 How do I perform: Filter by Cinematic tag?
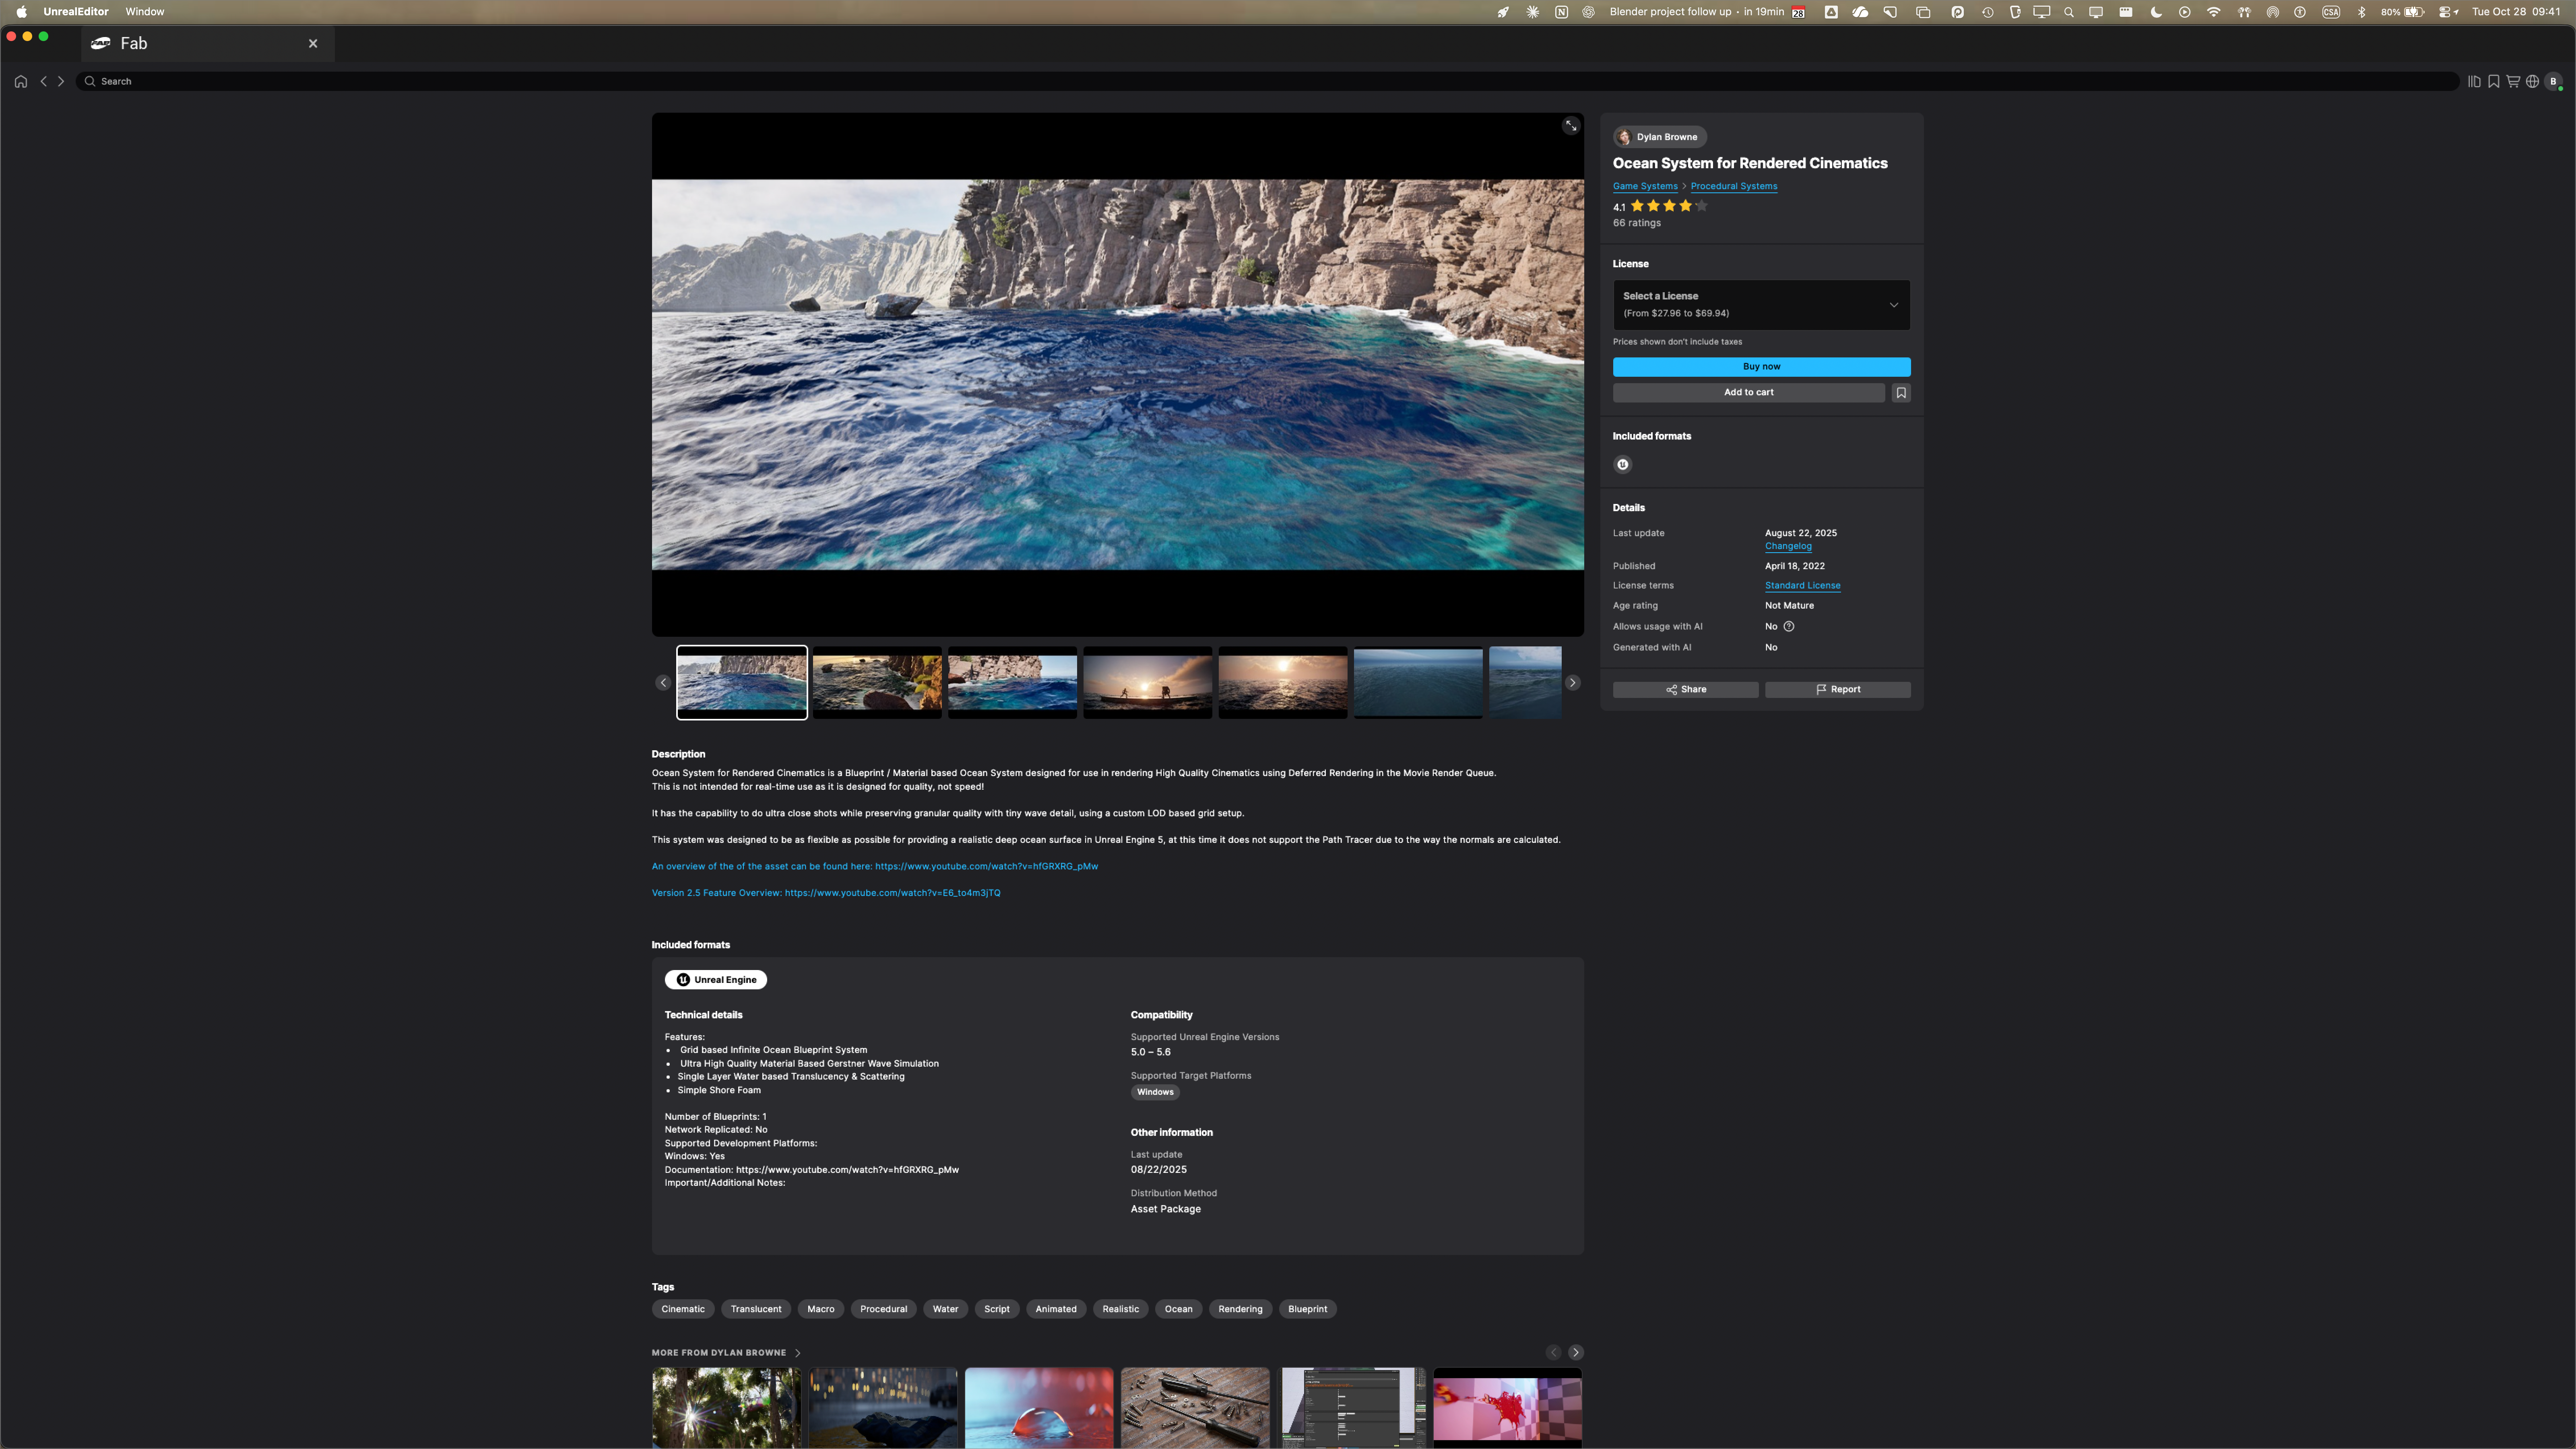tap(683, 1309)
